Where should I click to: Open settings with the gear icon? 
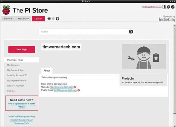(x=168, y=7)
